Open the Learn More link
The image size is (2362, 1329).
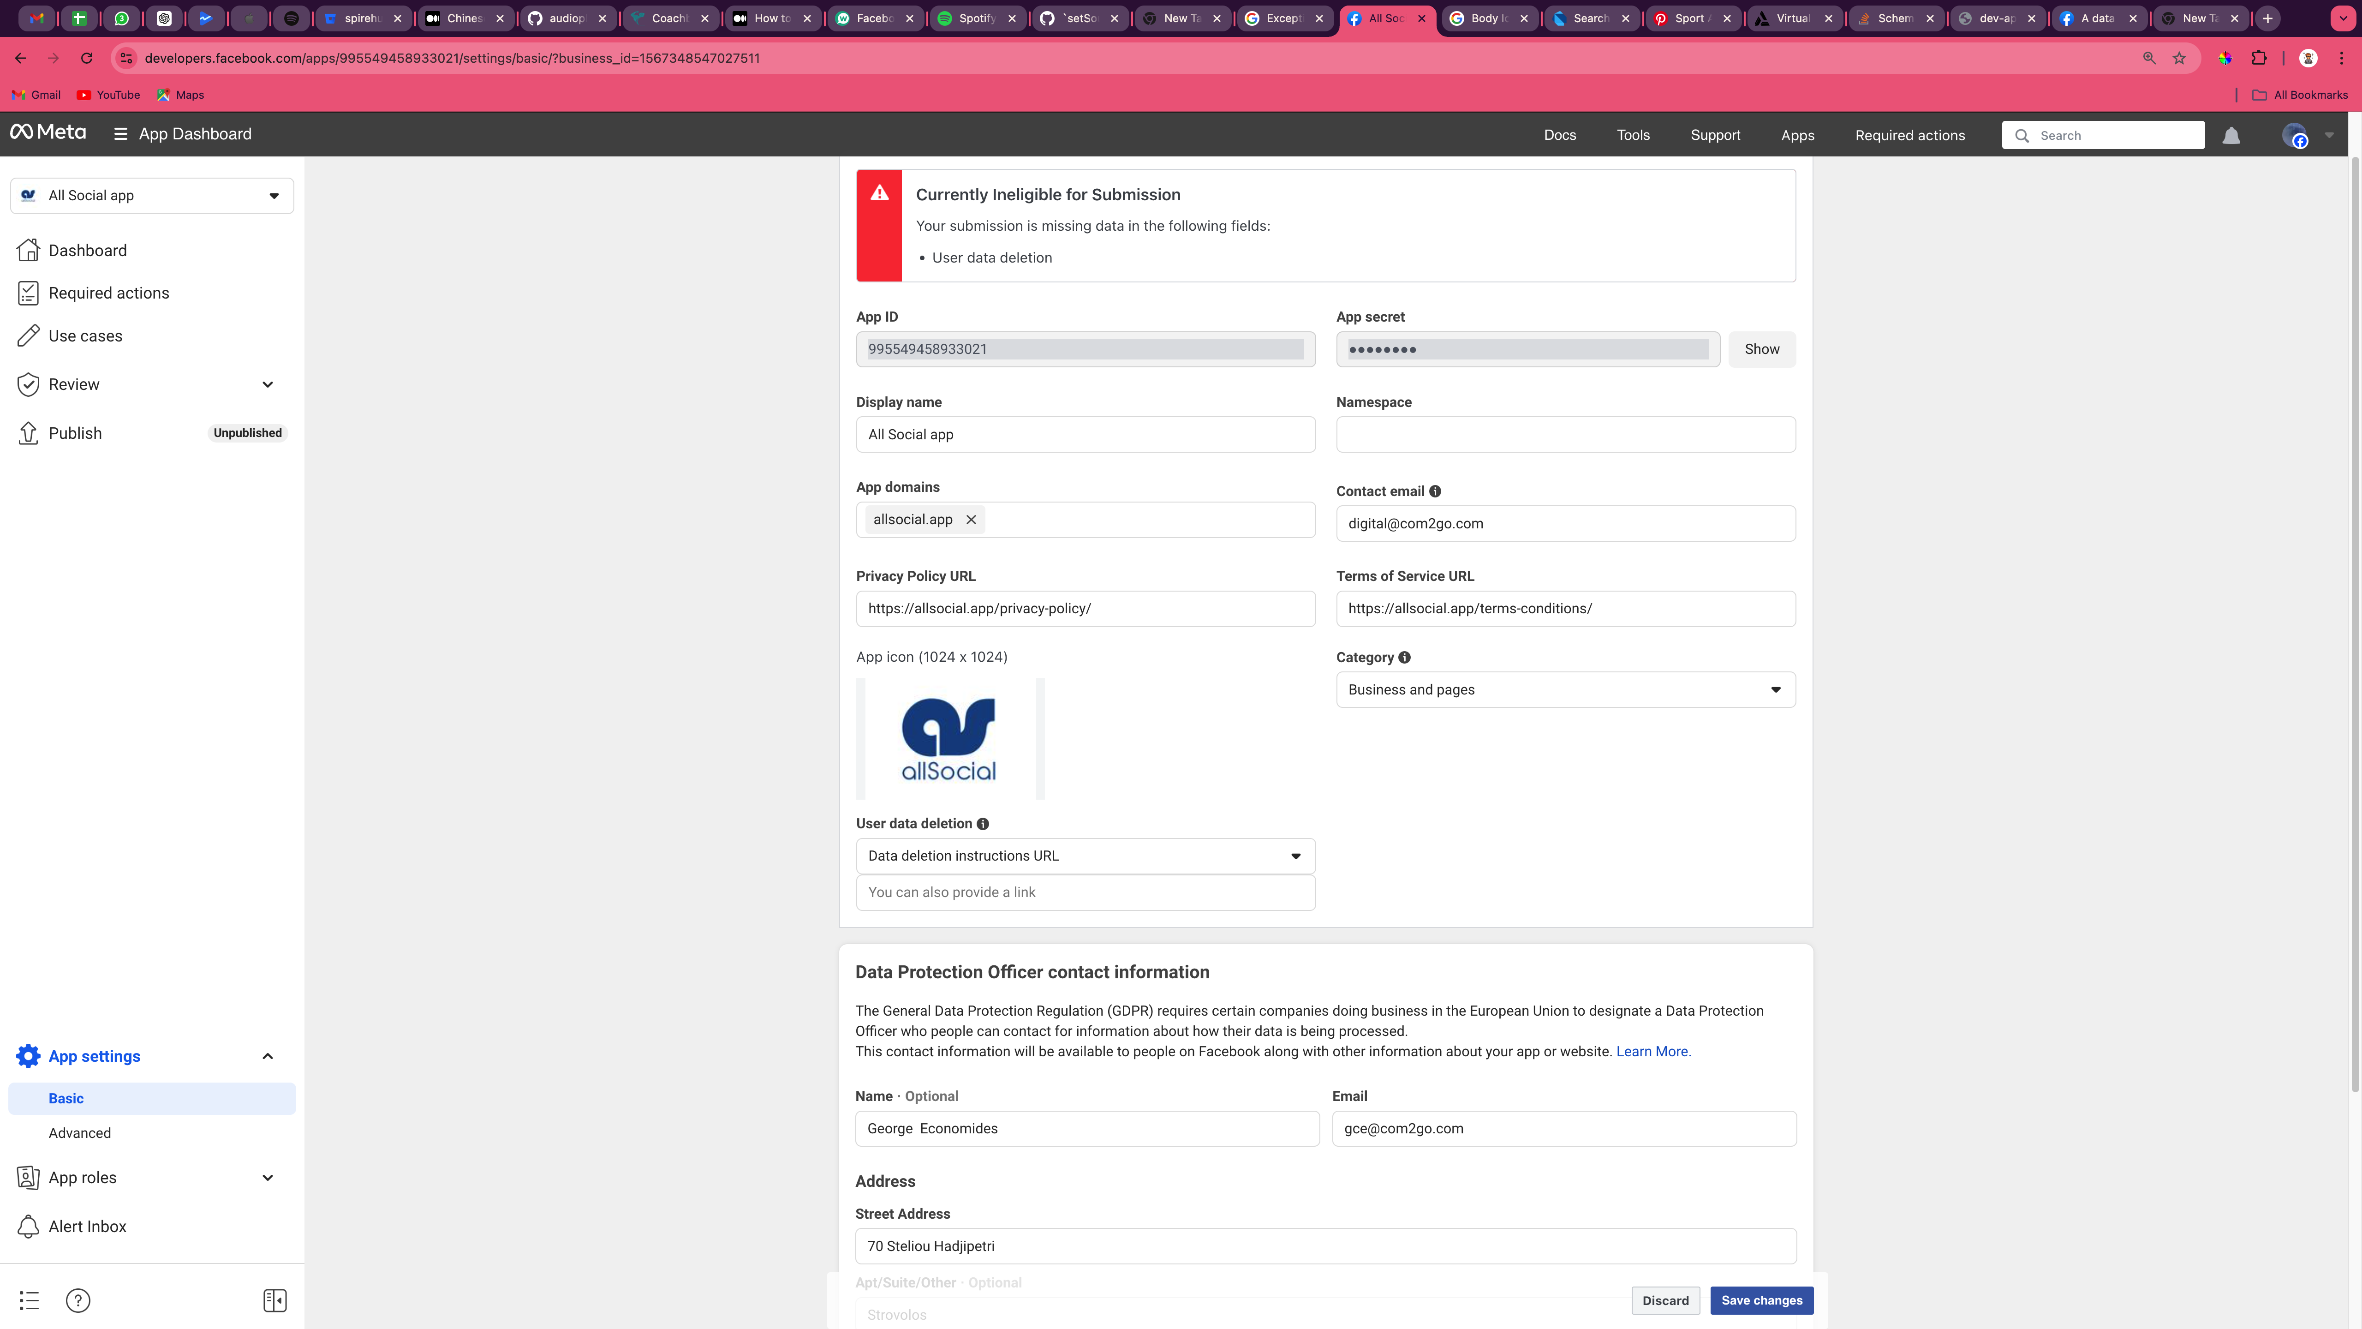(x=1653, y=1051)
